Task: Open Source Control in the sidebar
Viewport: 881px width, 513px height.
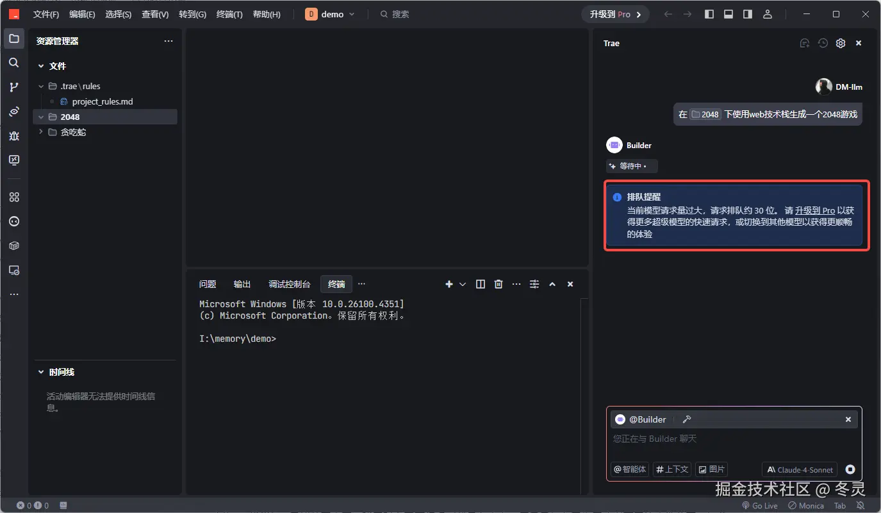Action: point(13,87)
